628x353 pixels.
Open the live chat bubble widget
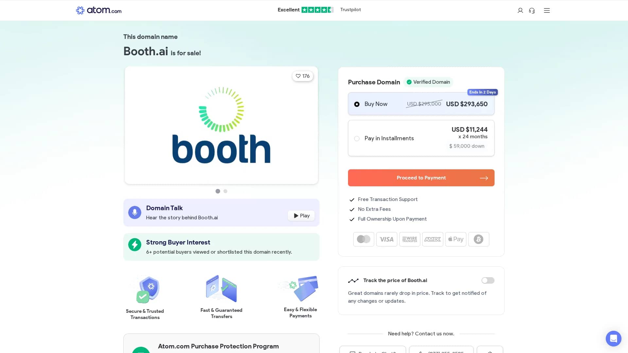pyautogui.click(x=613, y=338)
